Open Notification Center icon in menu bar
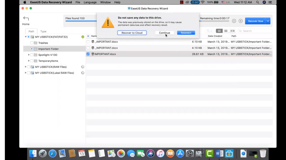 pyautogui.click(x=270, y=2)
